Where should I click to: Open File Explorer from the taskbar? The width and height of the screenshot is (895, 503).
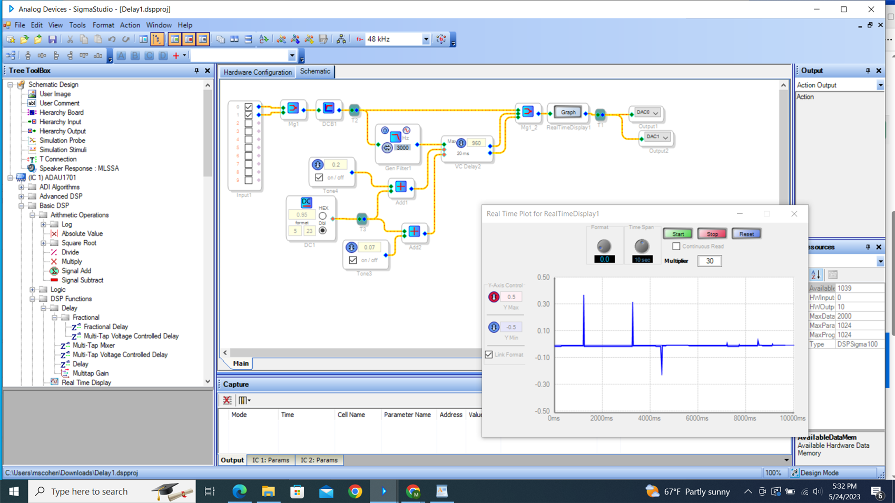269,491
